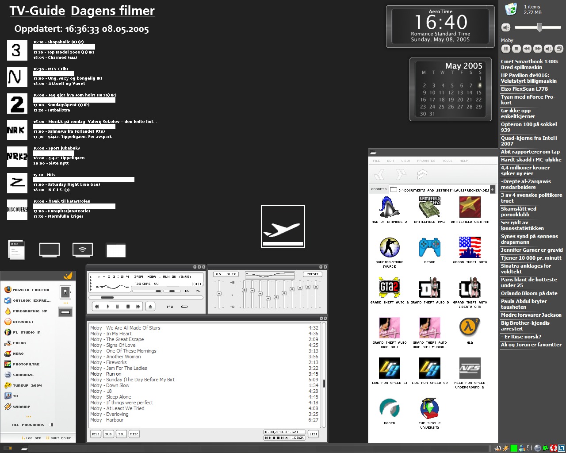Open the Recycle Bin in the sidebar
566x453 pixels.
[x=511, y=9]
